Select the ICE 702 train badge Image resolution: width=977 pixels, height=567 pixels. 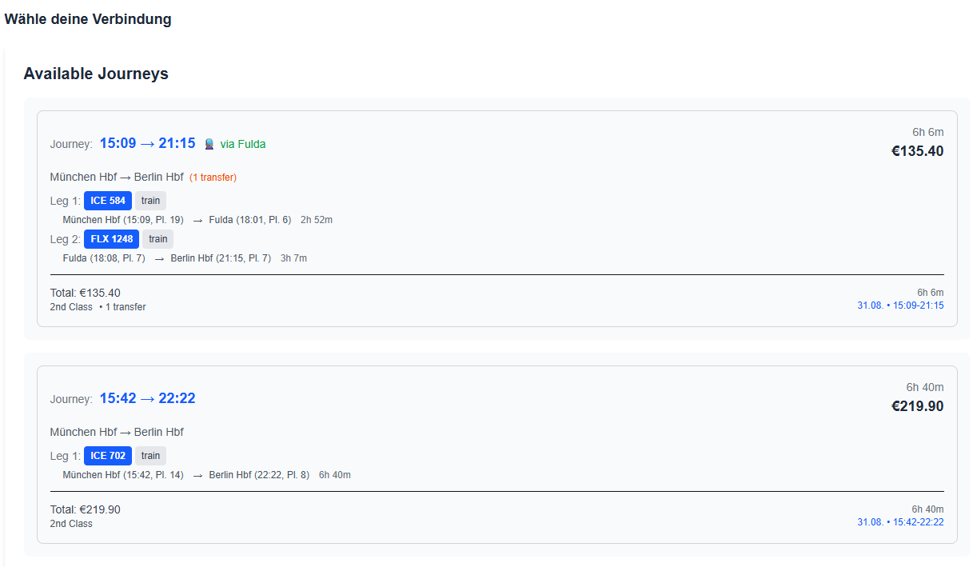108,456
